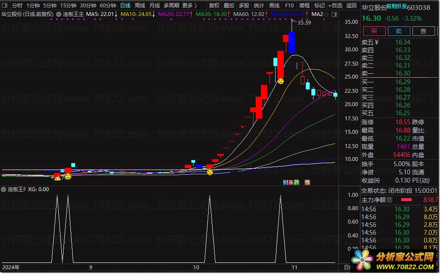Switch to 周线 weekly chart
Viewport: 441px width, 274px height.
click(x=140, y=5)
